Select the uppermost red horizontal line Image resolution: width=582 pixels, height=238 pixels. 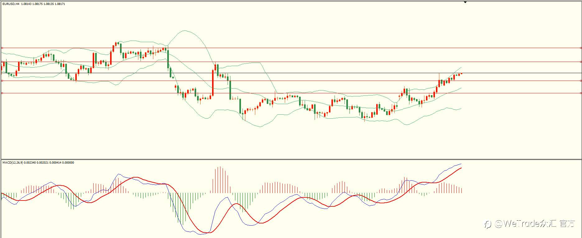point(291,48)
